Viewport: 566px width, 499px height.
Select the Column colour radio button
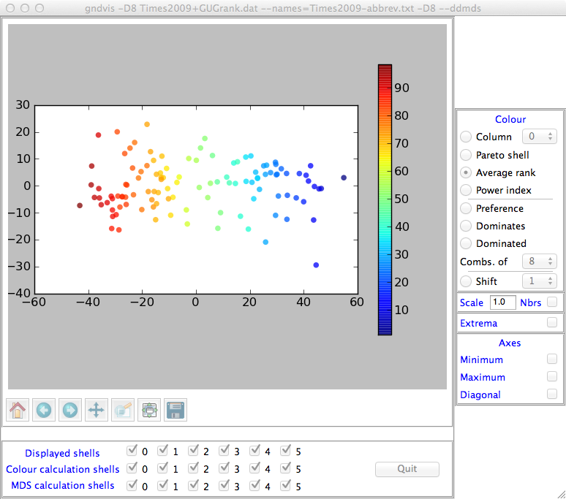pos(466,137)
